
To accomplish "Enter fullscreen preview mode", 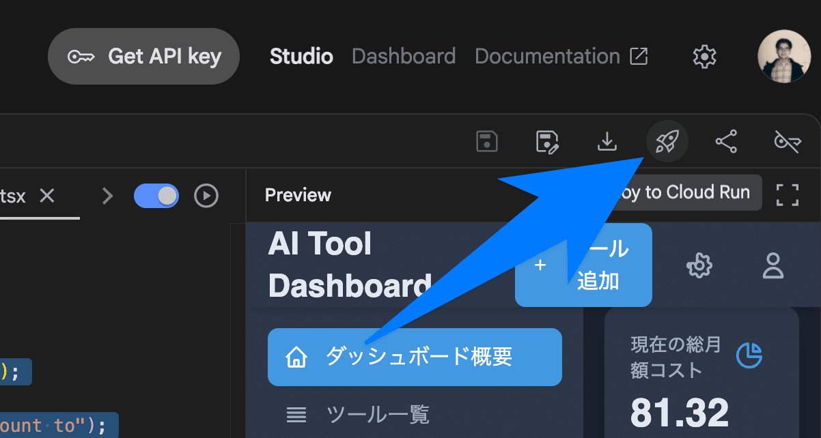I will (788, 194).
